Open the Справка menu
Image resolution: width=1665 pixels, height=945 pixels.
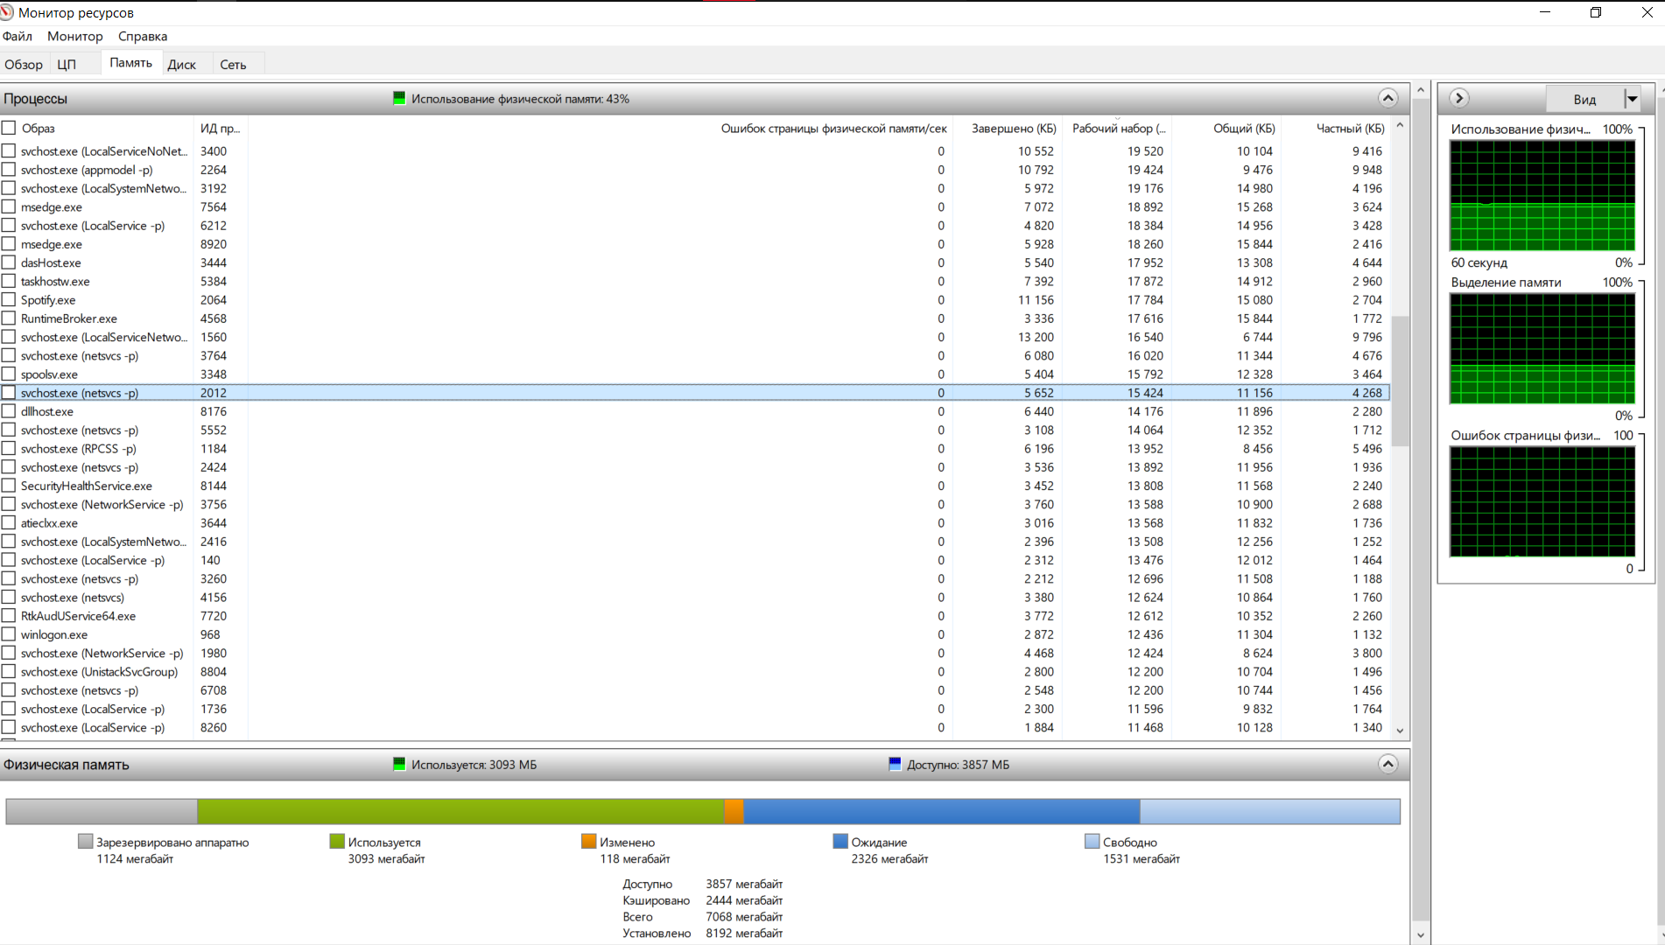tap(143, 36)
